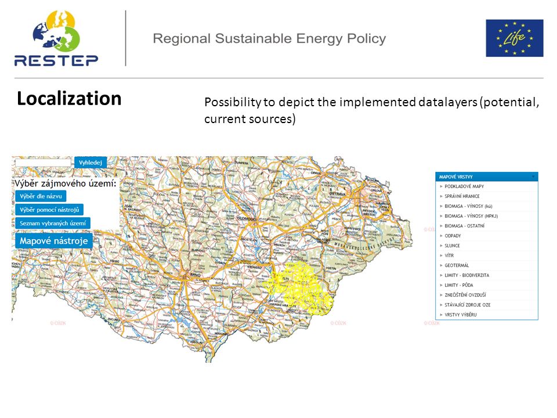557x418 pixels.
Task: Click the BRNO label on the map
Action: pos(195,275)
